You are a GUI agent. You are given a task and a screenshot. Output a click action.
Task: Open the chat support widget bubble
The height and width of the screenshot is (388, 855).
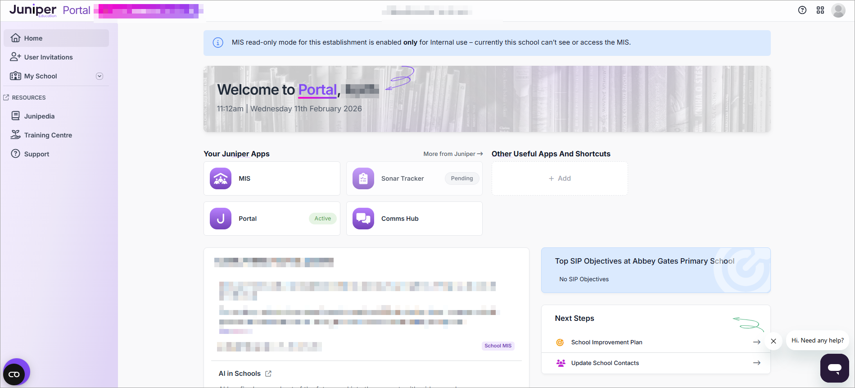pyautogui.click(x=834, y=368)
